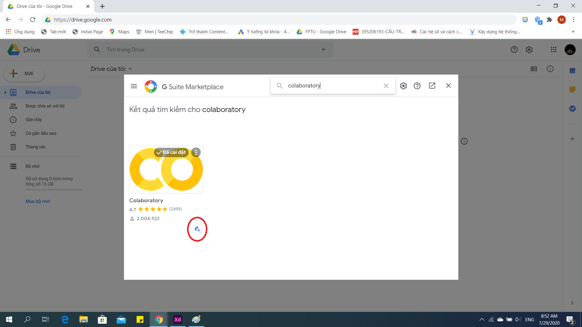582x327 pixels.
Task: Click the search magnifier in Marketplace
Action: (280, 86)
